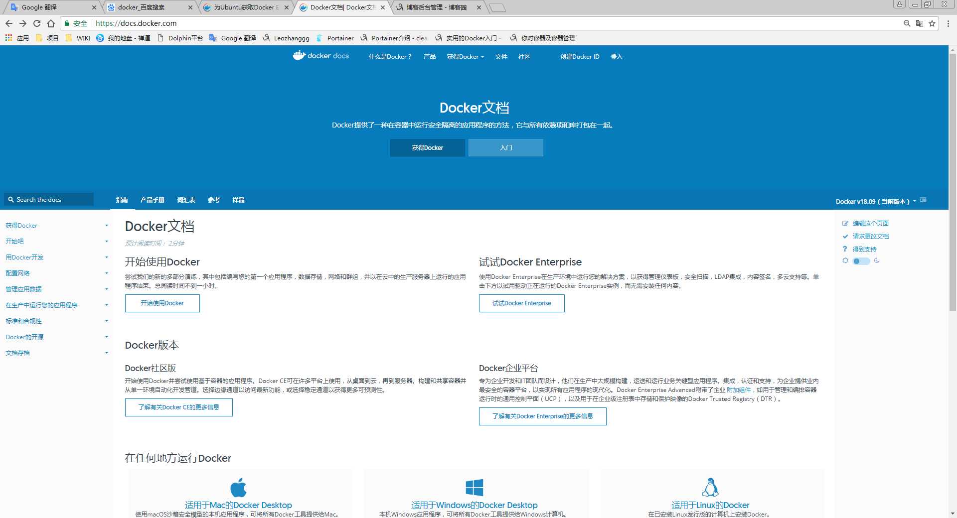This screenshot has width=957, height=518.
Task: Open 什么是Docker? in top navigation
Action: coord(390,57)
